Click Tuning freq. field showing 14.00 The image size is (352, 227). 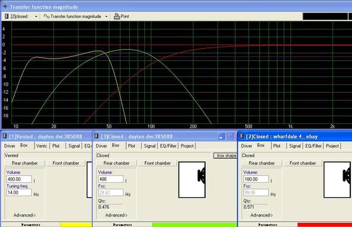(x=19, y=192)
